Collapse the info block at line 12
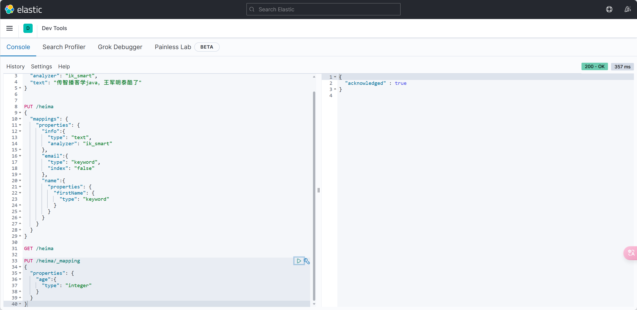The height and width of the screenshot is (310, 637). [20, 131]
